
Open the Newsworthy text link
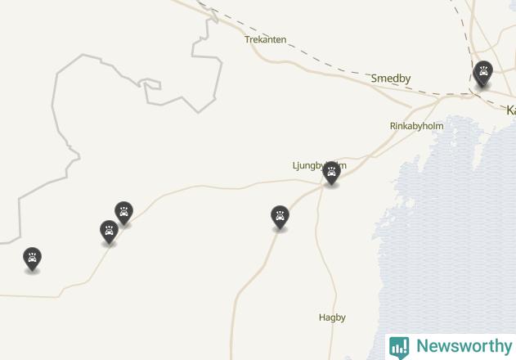(x=464, y=346)
